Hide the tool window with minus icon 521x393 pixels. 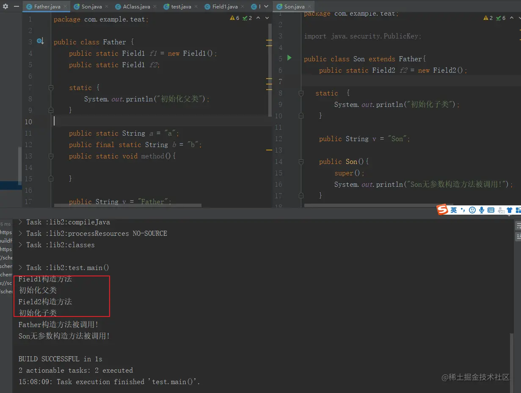tap(16, 7)
